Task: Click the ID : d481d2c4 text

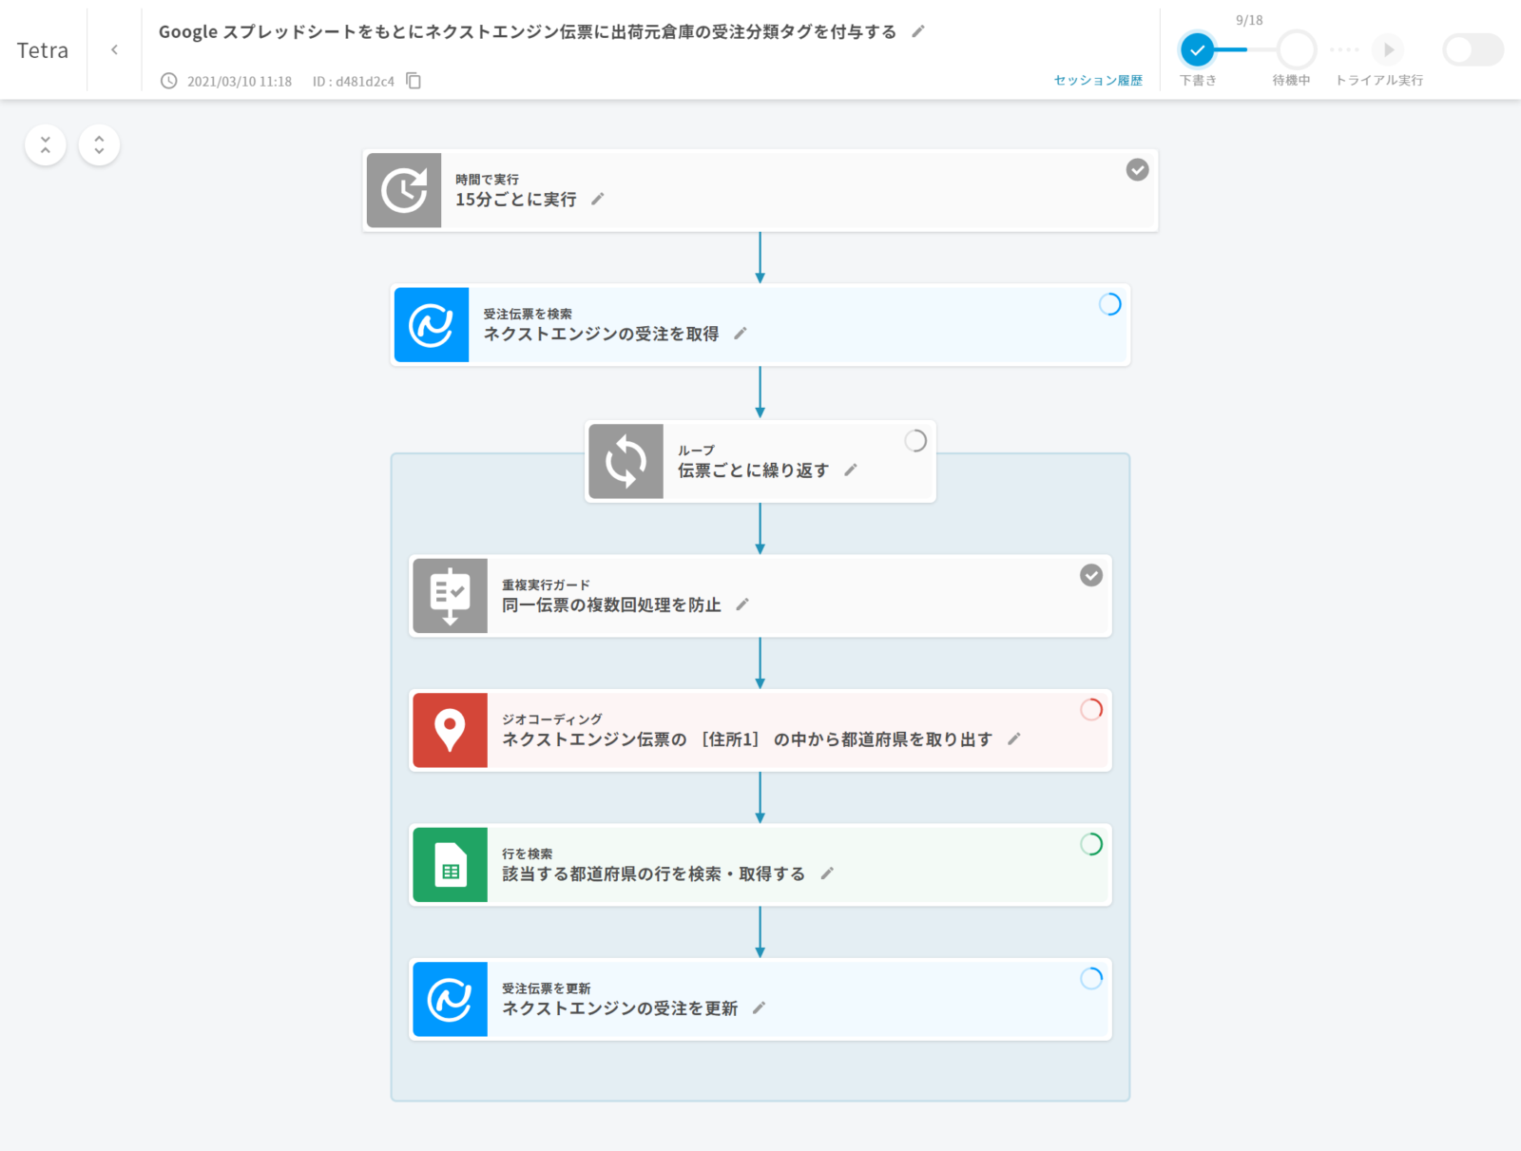Action: pyautogui.click(x=354, y=82)
